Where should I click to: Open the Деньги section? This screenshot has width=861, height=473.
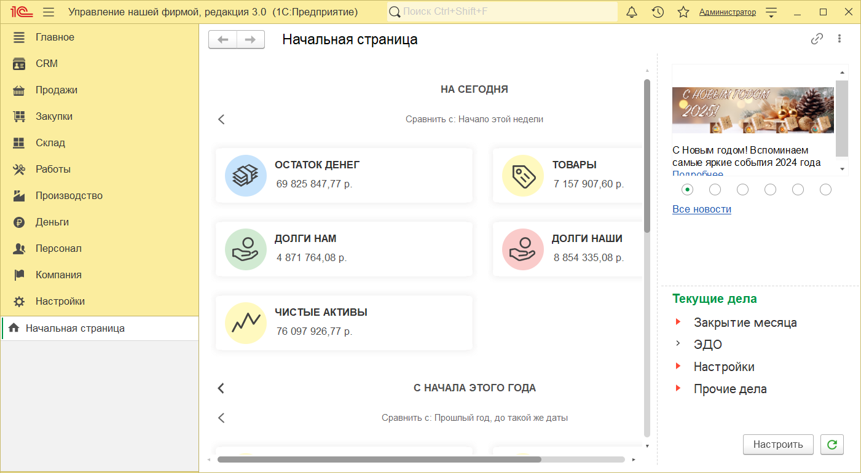(100, 222)
